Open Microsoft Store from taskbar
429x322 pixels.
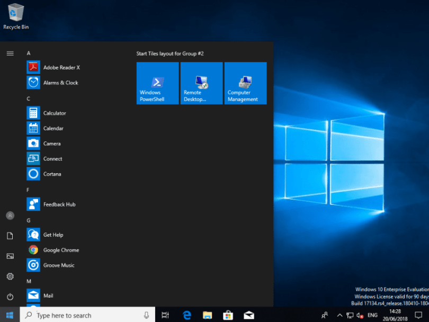pos(228,315)
